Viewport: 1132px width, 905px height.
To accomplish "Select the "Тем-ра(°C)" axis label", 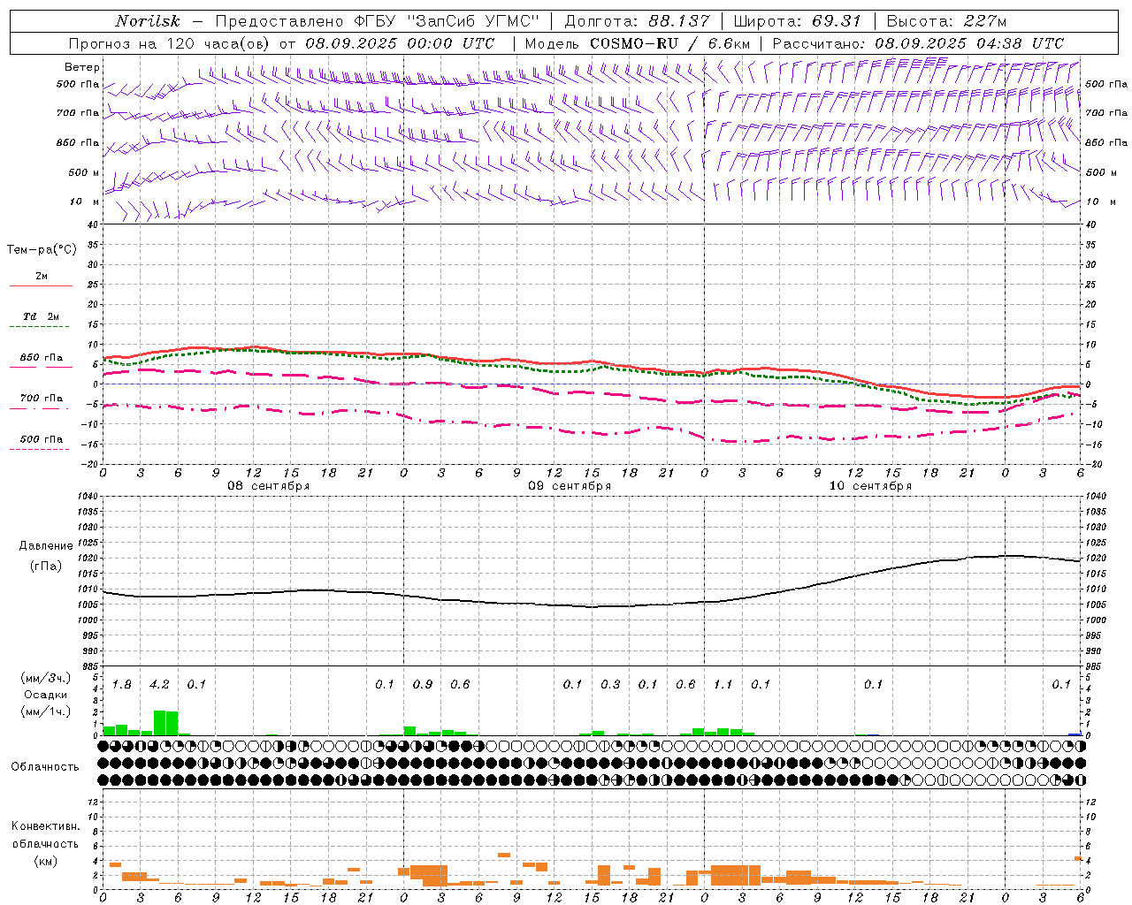I will [x=42, y=250].
